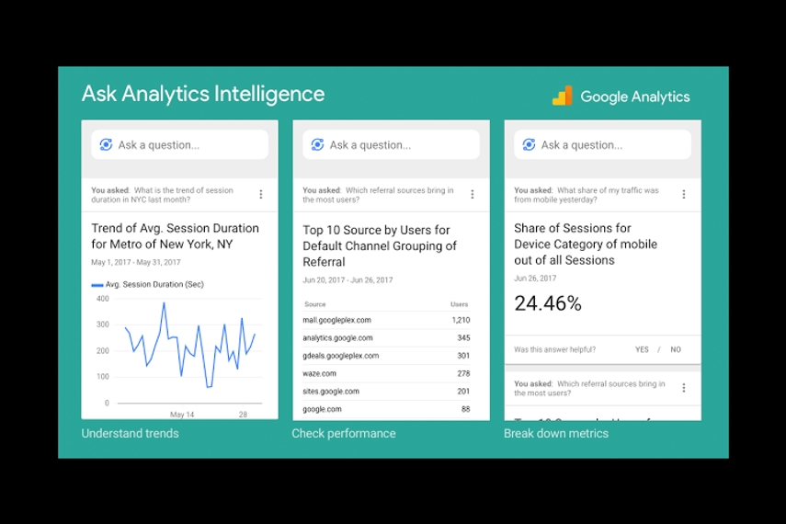Answer YES to was this answer helpful

642,349
